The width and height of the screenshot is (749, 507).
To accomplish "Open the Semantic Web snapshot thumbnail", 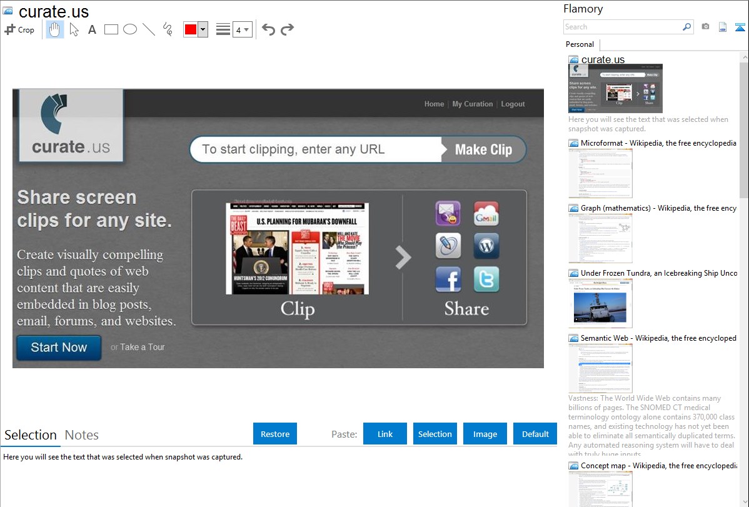I will coord(600,368).
